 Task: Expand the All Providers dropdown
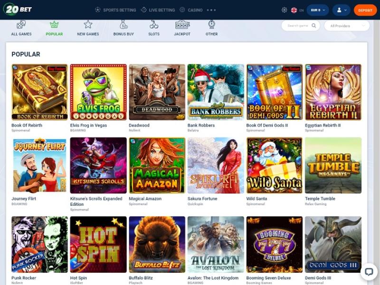[x=347, y=26]
